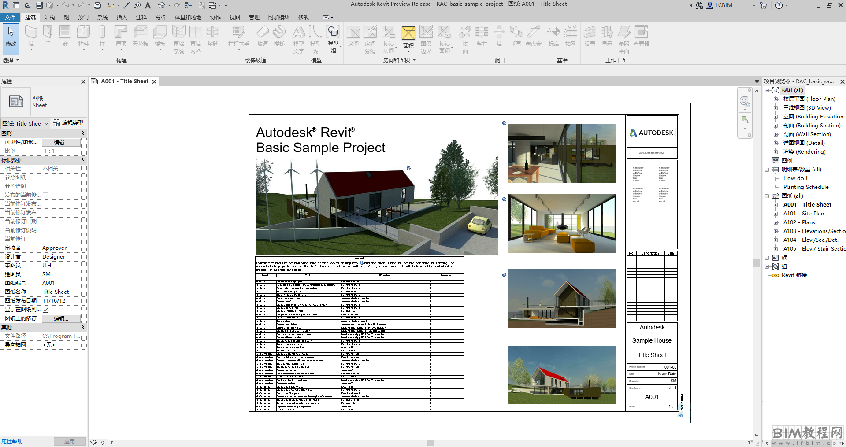Click the Help question mark icon

coord(779,5)
